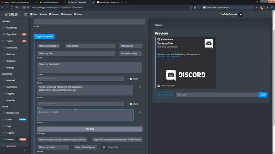275x154 pixels.
Task: Open the Invite navigation item
Action: 43,14
